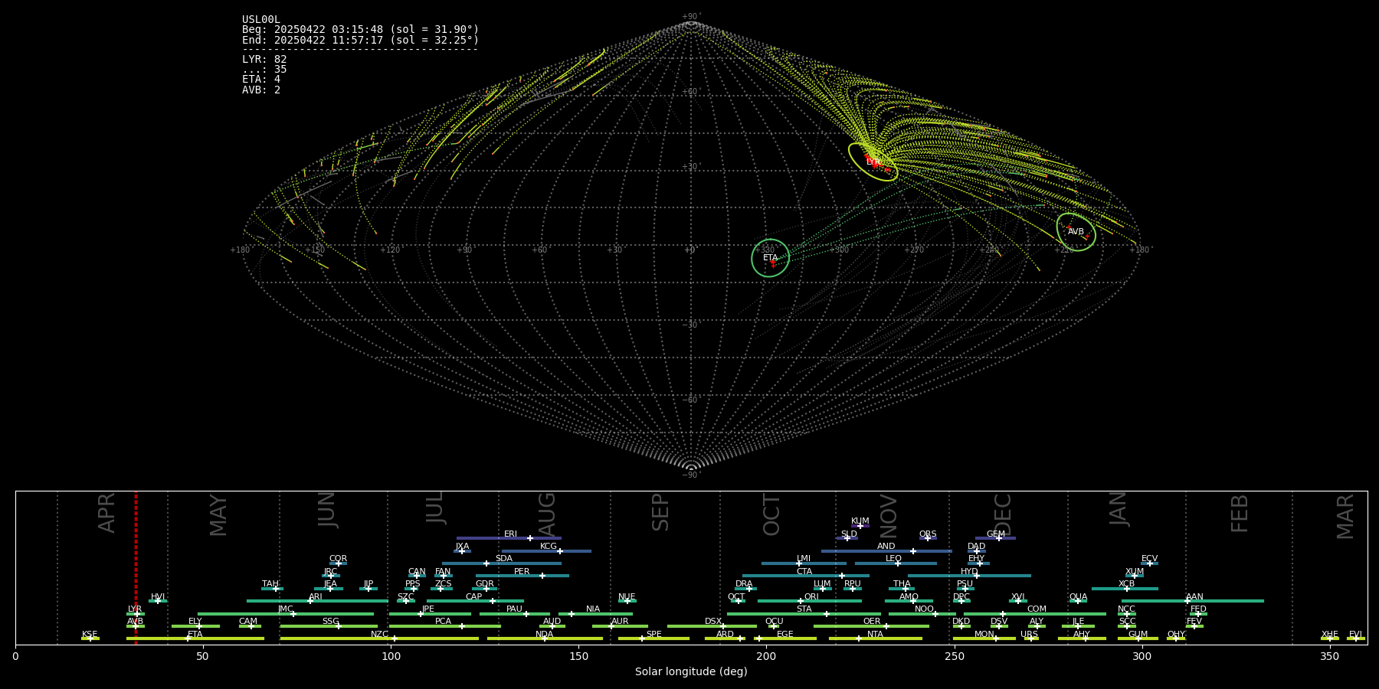Viewport: 1379px width, 689px height.
Task: Select the KCG shower bar in timeline
Action: 546,551
